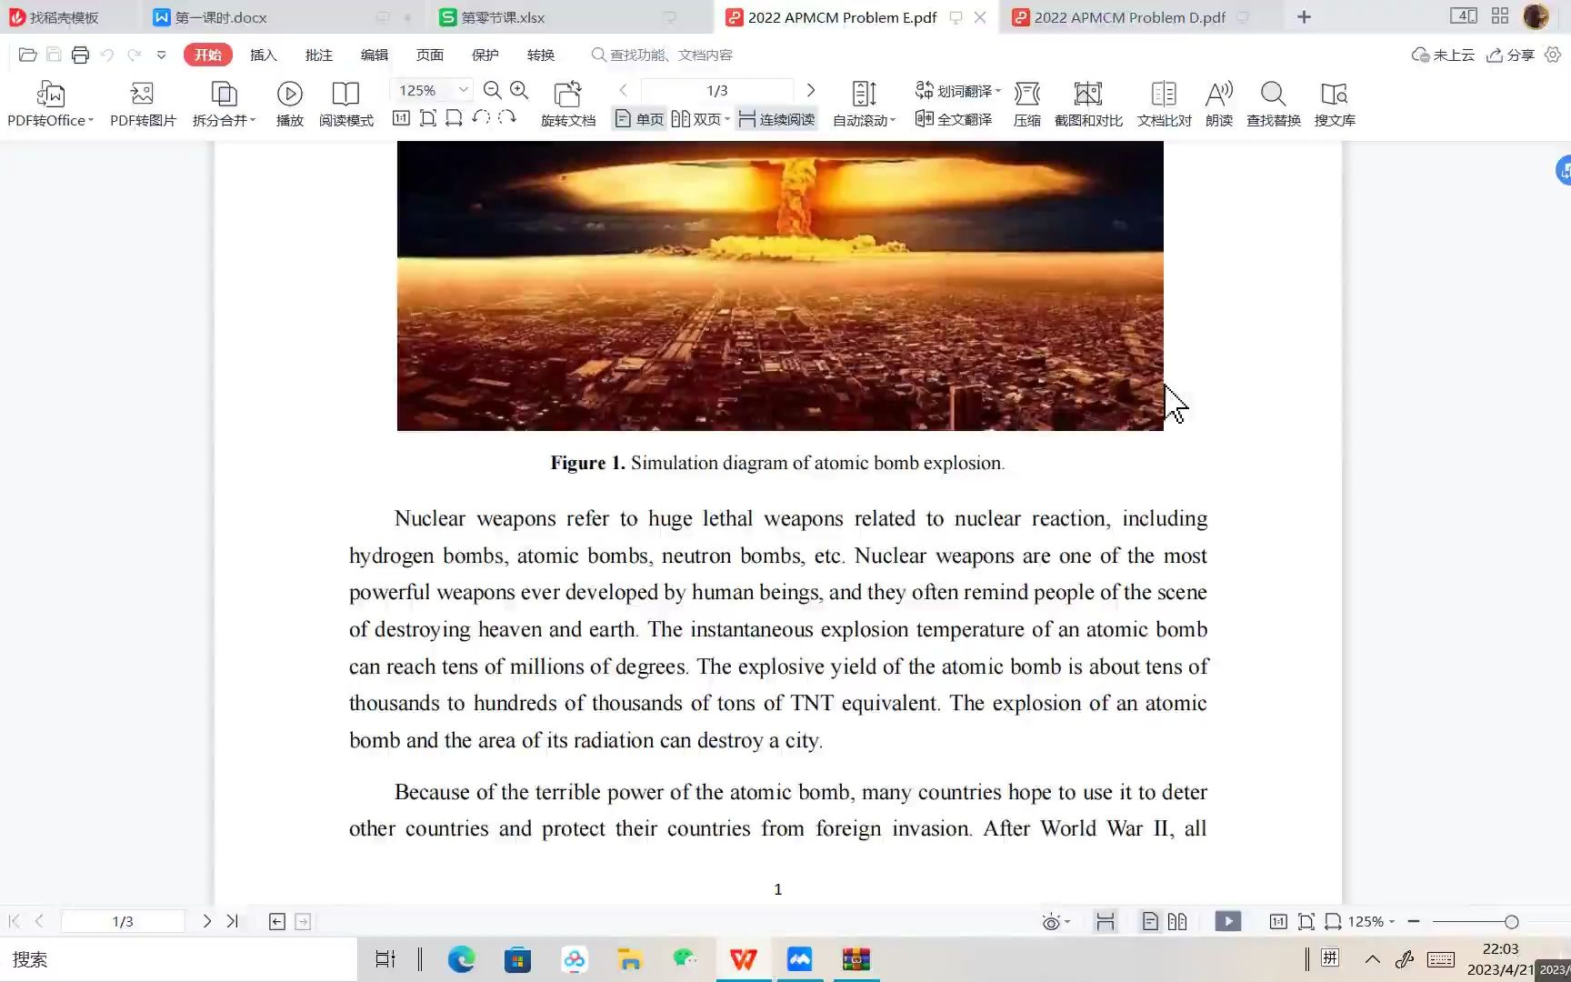Click the PDF转图片 tool icon
Screen dimensions: 1571x982
click(143, 104)
